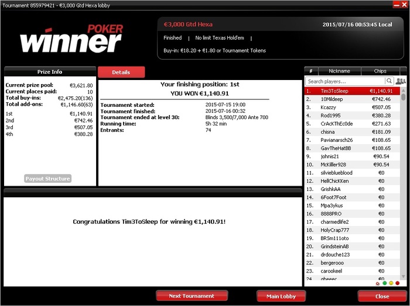The image size is (410, 306).
Task: Click the yellow color-tag dot
Action: pos(391,283)
